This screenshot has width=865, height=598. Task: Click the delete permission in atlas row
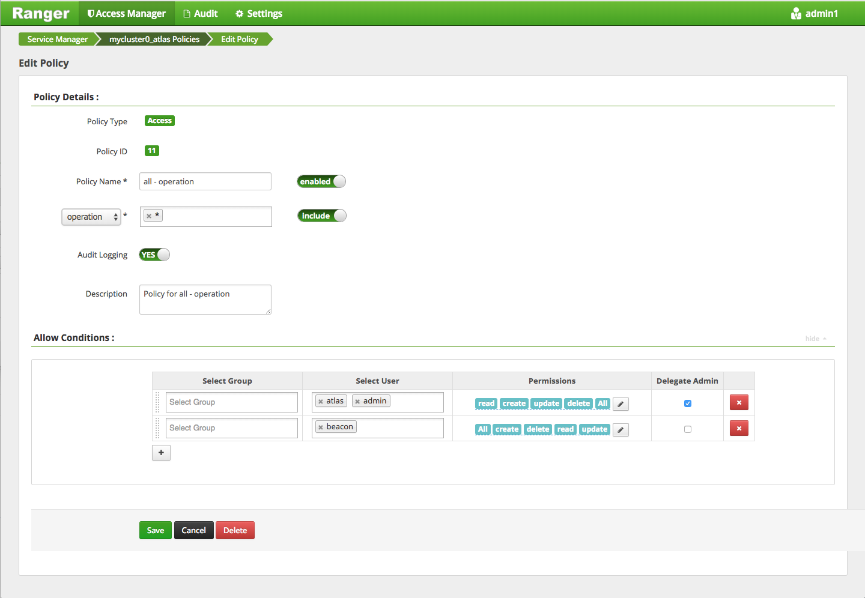point(578,403)
